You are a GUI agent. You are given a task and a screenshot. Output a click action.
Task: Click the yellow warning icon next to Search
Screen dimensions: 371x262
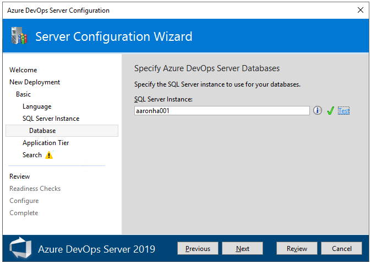(x=49, y=156)
